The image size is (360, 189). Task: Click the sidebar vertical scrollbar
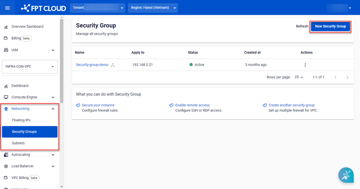point(62,57)
